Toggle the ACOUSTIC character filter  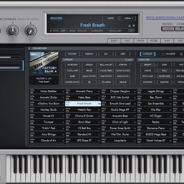point(148,82)
